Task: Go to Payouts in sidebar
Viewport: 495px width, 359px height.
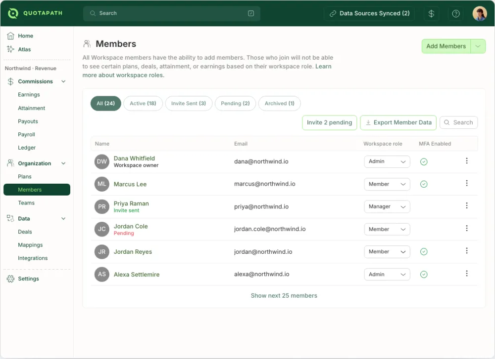Action: 28,121
